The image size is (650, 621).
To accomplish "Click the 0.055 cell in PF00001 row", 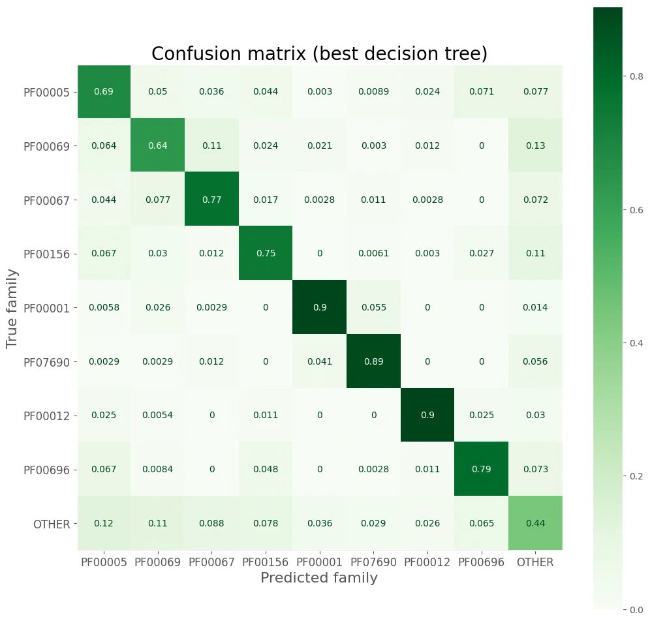I will click(373, 307).
